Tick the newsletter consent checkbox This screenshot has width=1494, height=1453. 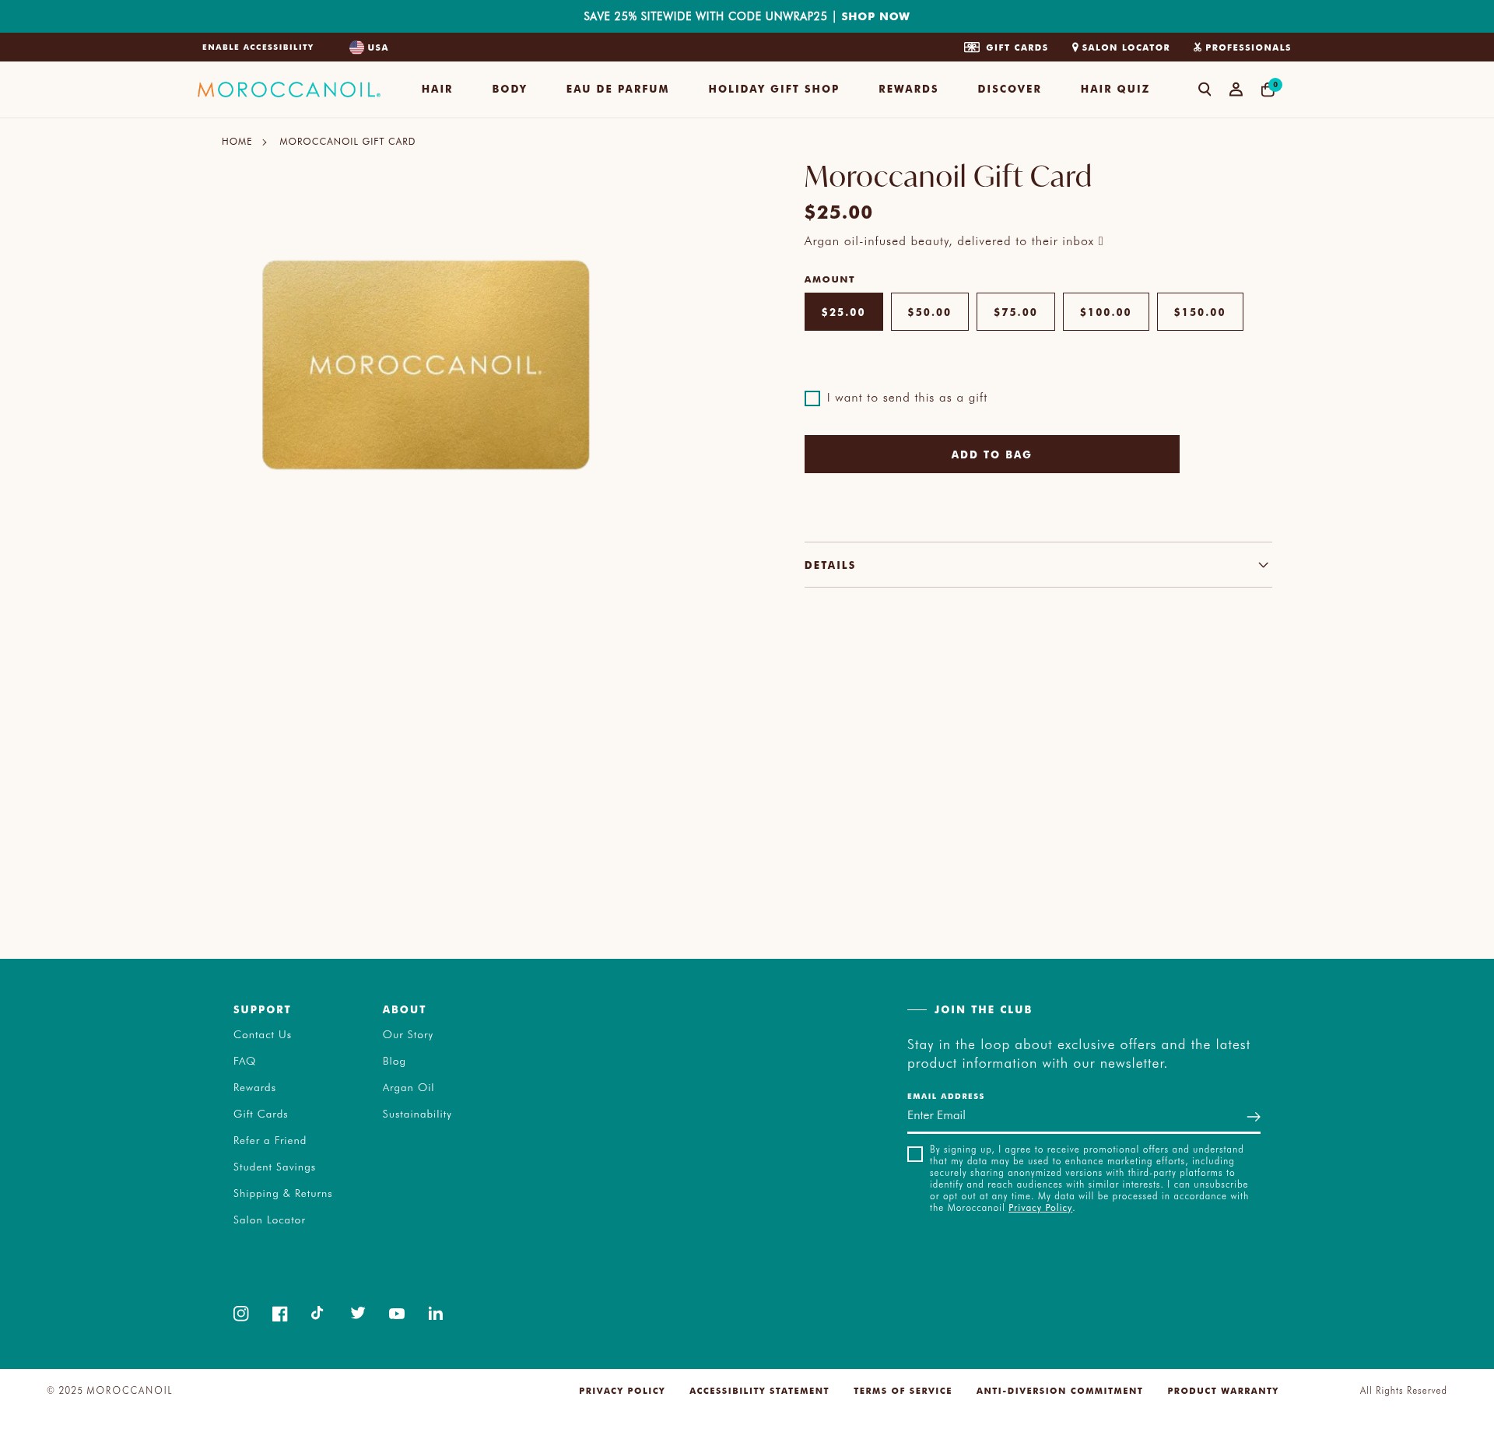pos(915,1154)
